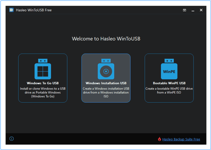Select the Windows To Go USB title
This screenshot has width=211, height=150.
click(x=43, y=83)
